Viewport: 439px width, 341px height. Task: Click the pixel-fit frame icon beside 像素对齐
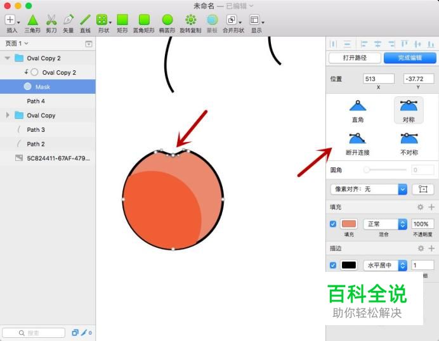tap(423, 189)
